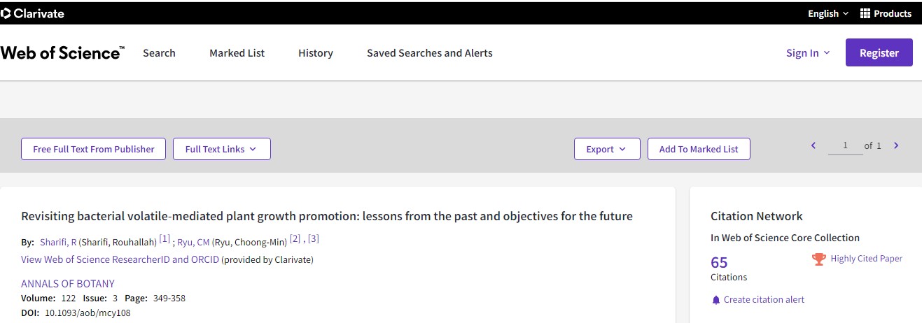Click the Register button

[x=879, y=53]
